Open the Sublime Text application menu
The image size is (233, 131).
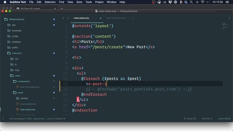(18, 2)
